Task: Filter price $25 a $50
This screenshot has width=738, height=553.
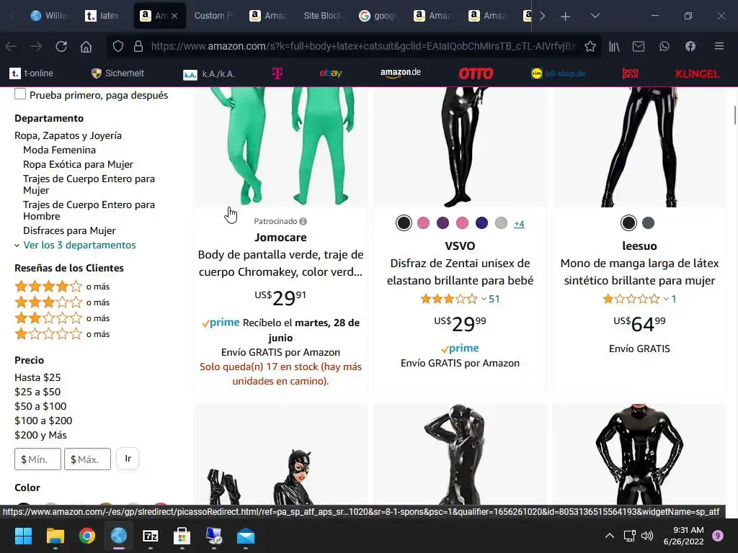Action: pos(37,392)
